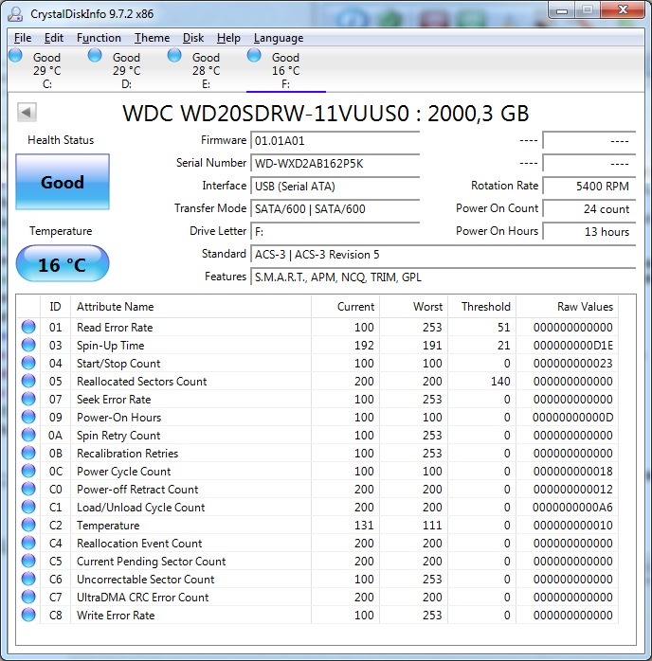
Task: Click the Attribute Name column header
Action: (190, 307)
